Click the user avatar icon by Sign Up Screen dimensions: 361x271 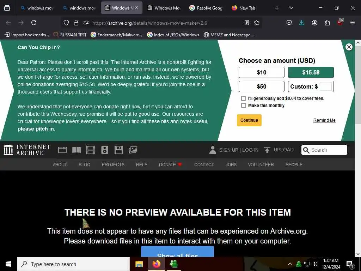pos(213,150)
